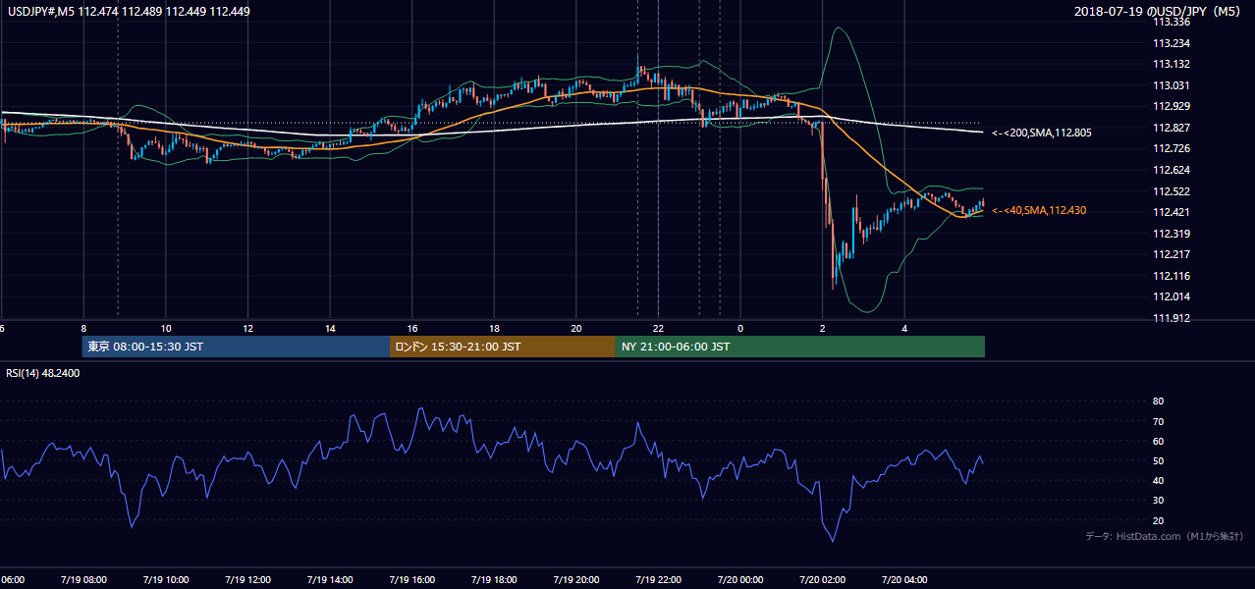
Task: Click price level 112.217 on axis
Action: point(1171,254)
